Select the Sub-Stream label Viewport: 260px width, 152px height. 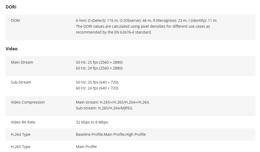click(21, 82)
